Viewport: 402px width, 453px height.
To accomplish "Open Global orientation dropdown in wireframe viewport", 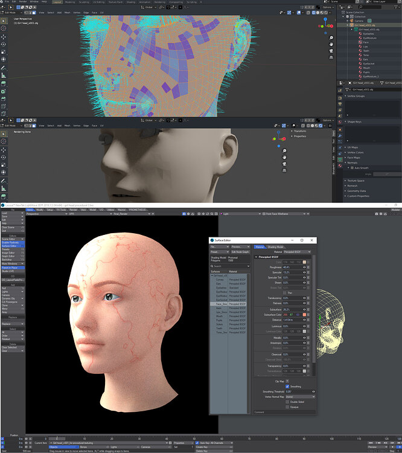I will coord(149,7).
